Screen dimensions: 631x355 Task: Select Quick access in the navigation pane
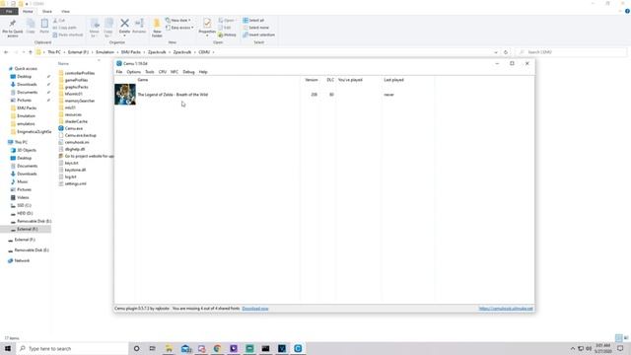26,68
